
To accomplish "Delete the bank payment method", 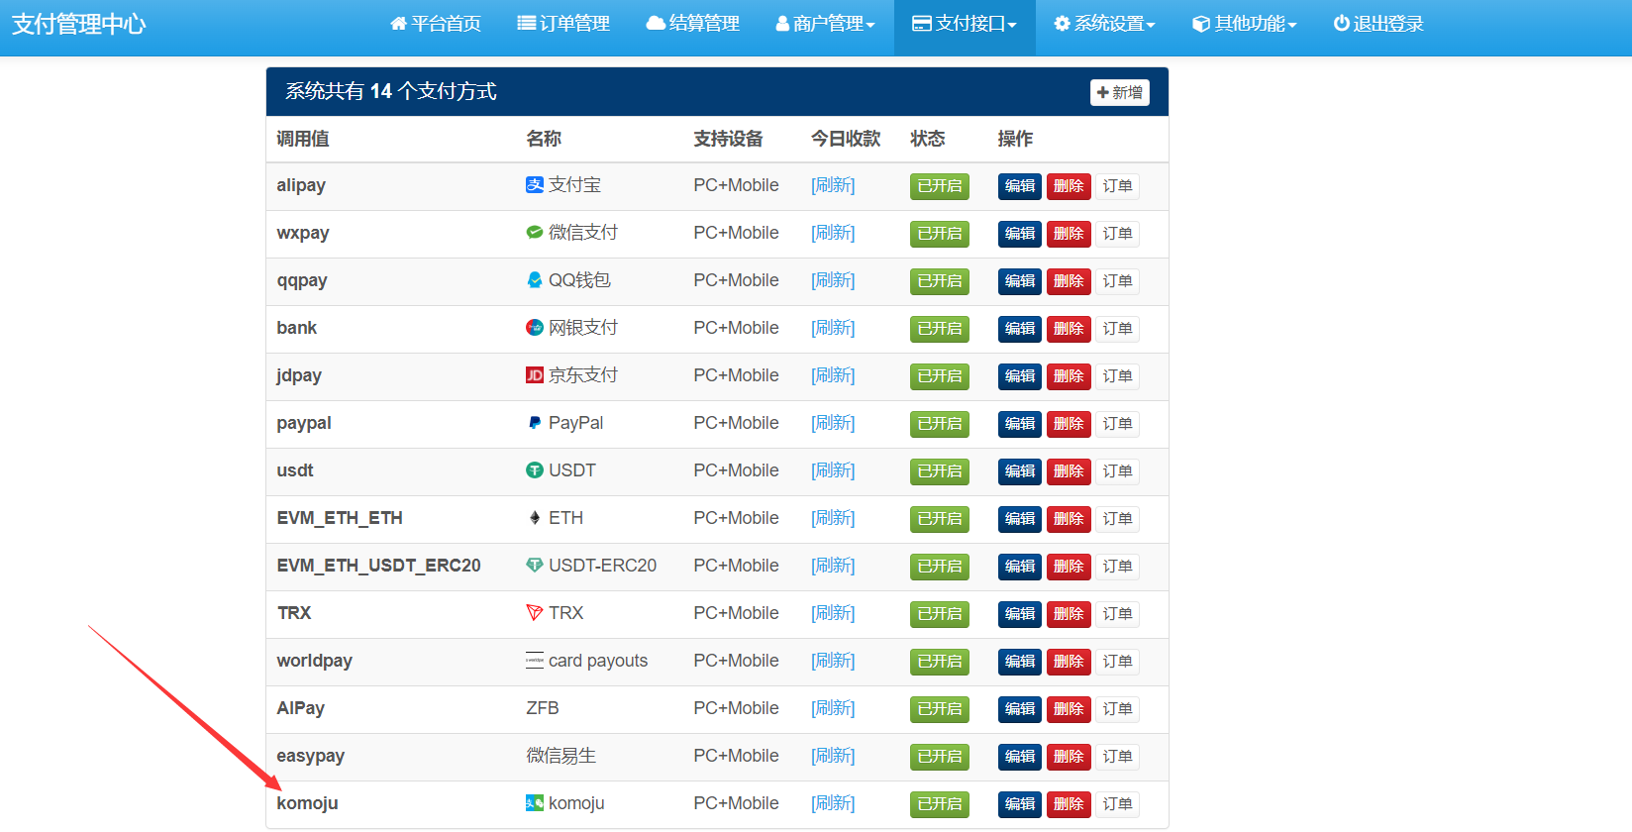I will coord(1069,329).
